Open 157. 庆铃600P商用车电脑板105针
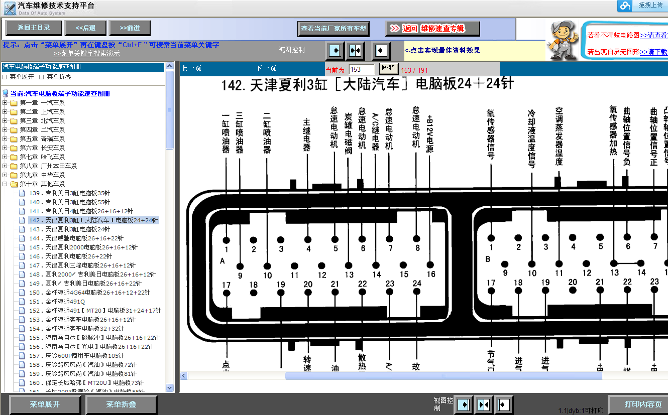Screen dimensions: 668x415 [x=76, y=356]
